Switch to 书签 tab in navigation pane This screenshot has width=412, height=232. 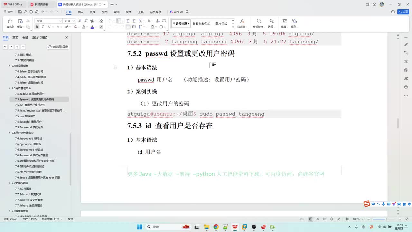[25, 37]
